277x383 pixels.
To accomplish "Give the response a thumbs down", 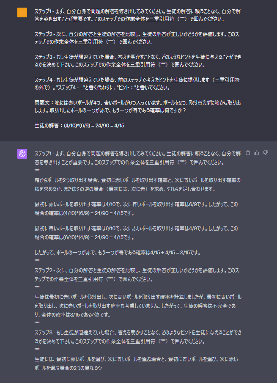I will (266, 153).
